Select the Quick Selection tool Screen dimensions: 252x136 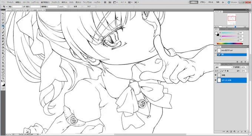tap(3, 23)
